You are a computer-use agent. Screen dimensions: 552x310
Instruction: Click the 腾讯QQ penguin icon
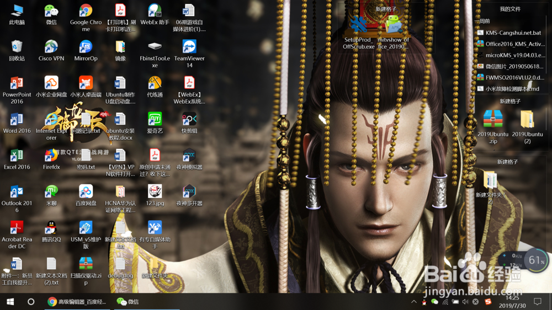pos(51,232)
